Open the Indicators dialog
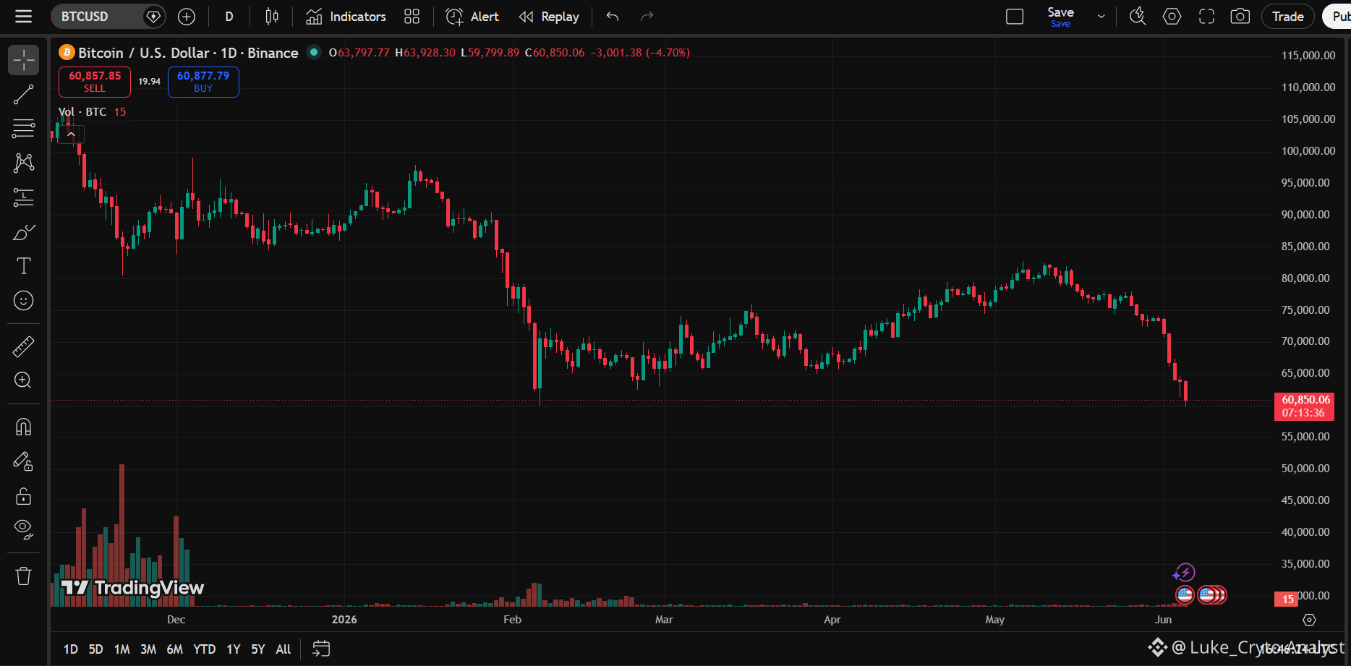Viewport: 1351px width, 666px height. point(346,17)
